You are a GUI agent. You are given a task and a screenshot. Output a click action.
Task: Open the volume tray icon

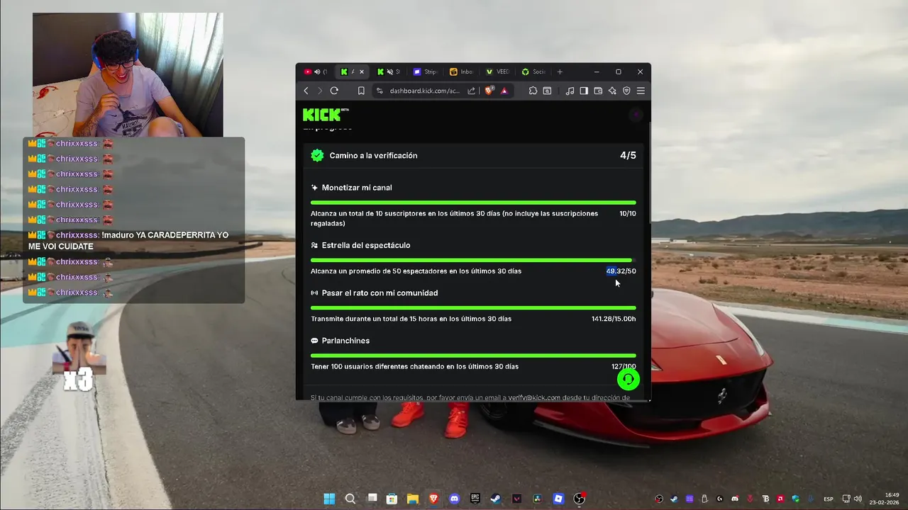[x=858, y=499]
